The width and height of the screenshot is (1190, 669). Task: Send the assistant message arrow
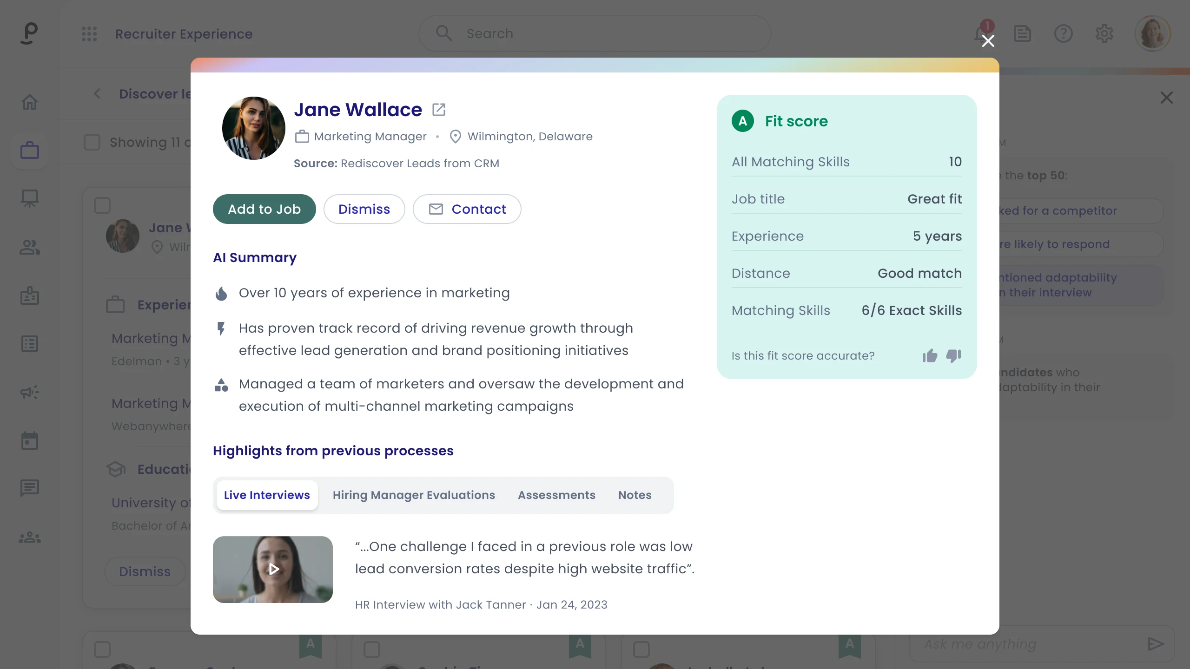pos(1156,644)
